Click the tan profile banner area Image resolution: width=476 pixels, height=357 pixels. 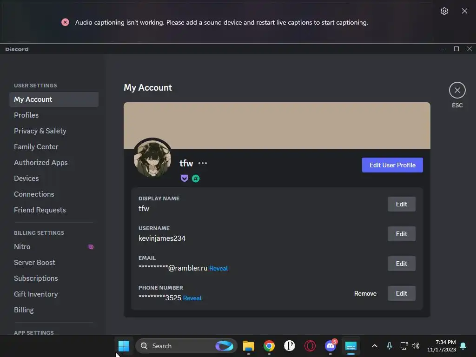click(277, 126)
